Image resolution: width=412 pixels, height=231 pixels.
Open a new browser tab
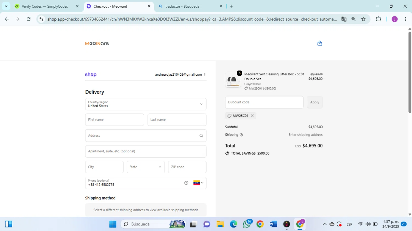click(x=232, y=6)
